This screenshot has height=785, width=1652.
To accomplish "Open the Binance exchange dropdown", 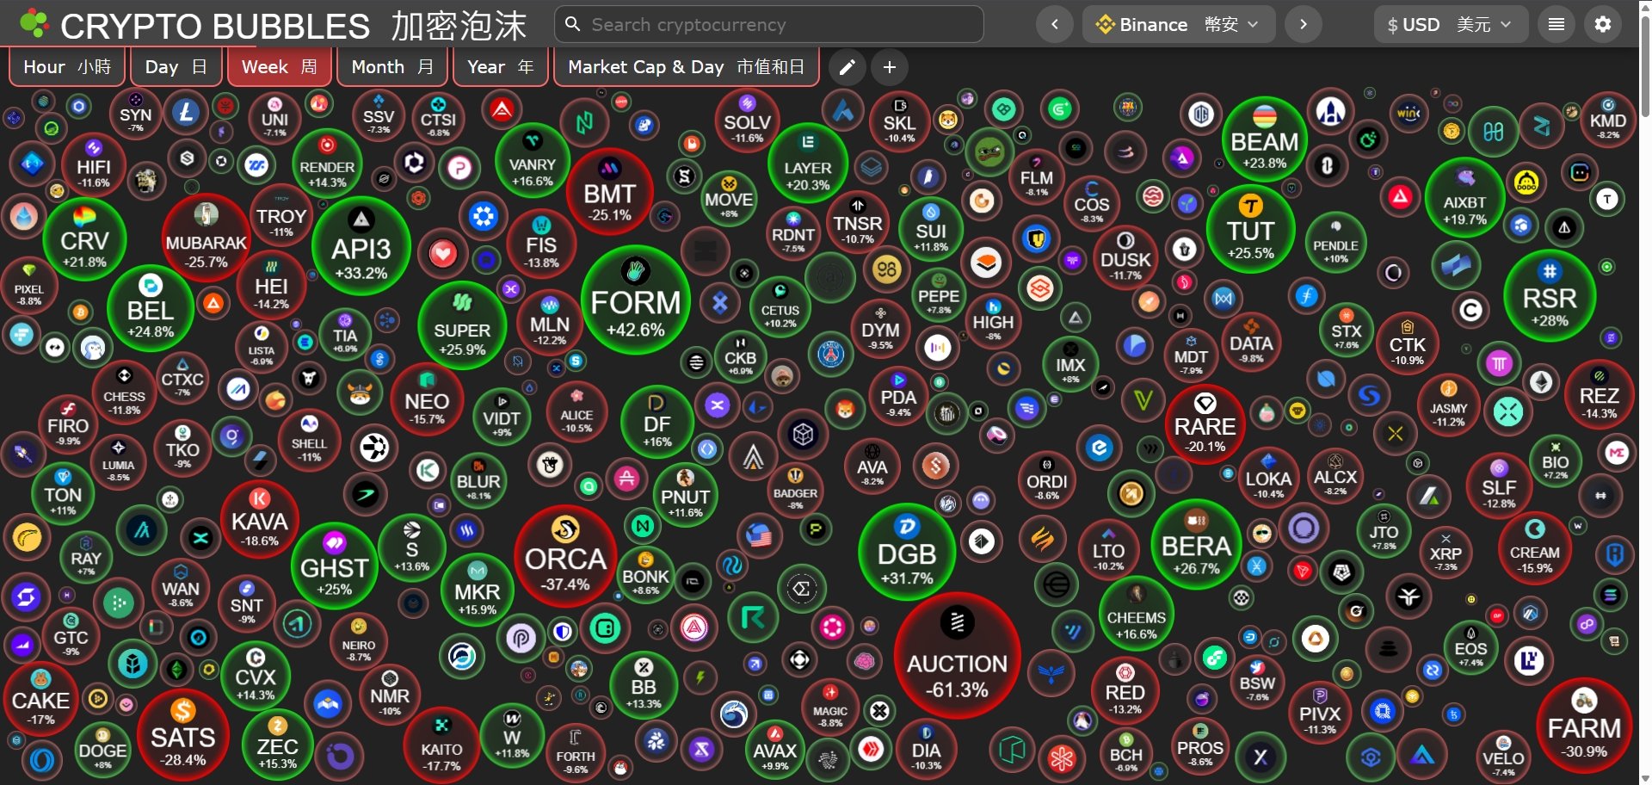I will pyautogui.click(x=1179, y=24).
